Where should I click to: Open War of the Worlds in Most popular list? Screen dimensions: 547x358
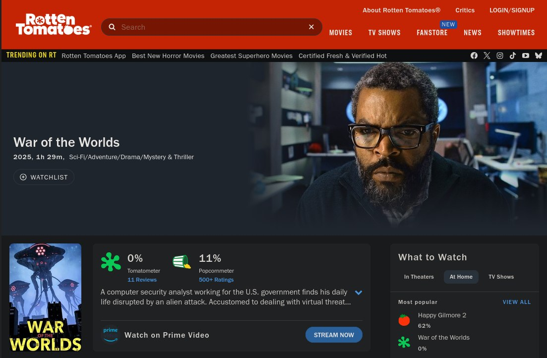click(443, 337)
